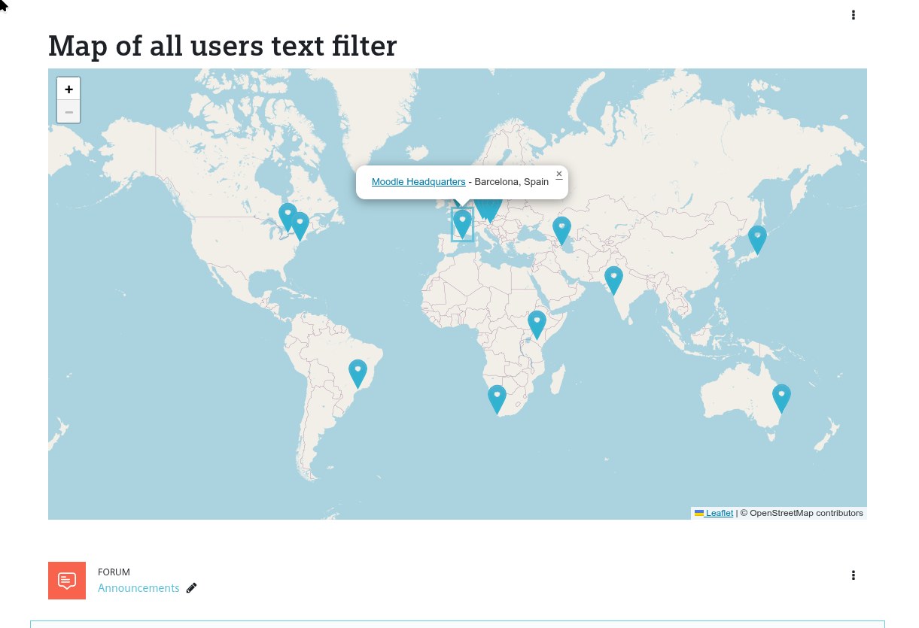Select the map marker in eastern Australia

[782, 399]
